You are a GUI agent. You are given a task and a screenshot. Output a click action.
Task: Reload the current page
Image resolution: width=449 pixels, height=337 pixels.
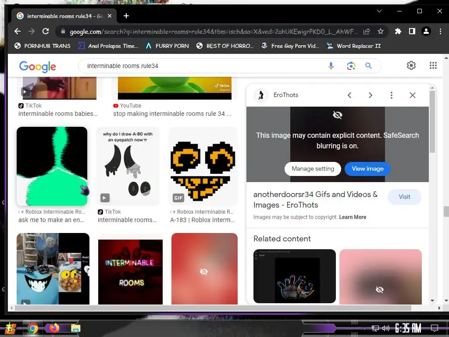click(x=46, y=31)
